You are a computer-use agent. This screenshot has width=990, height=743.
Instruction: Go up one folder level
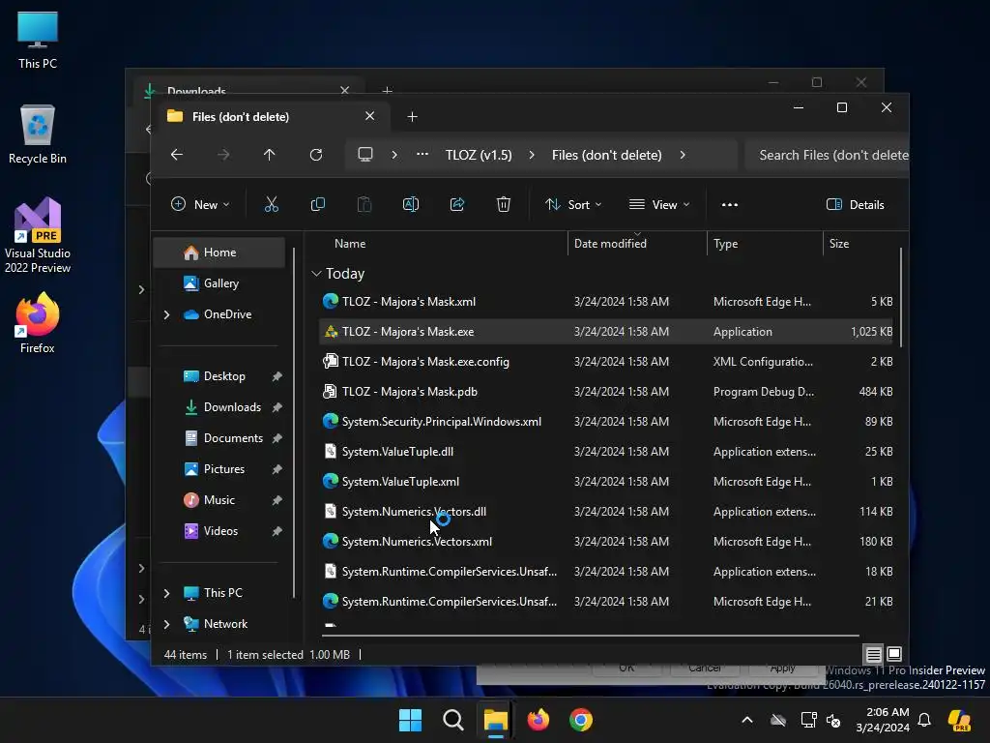click(270, 155)
